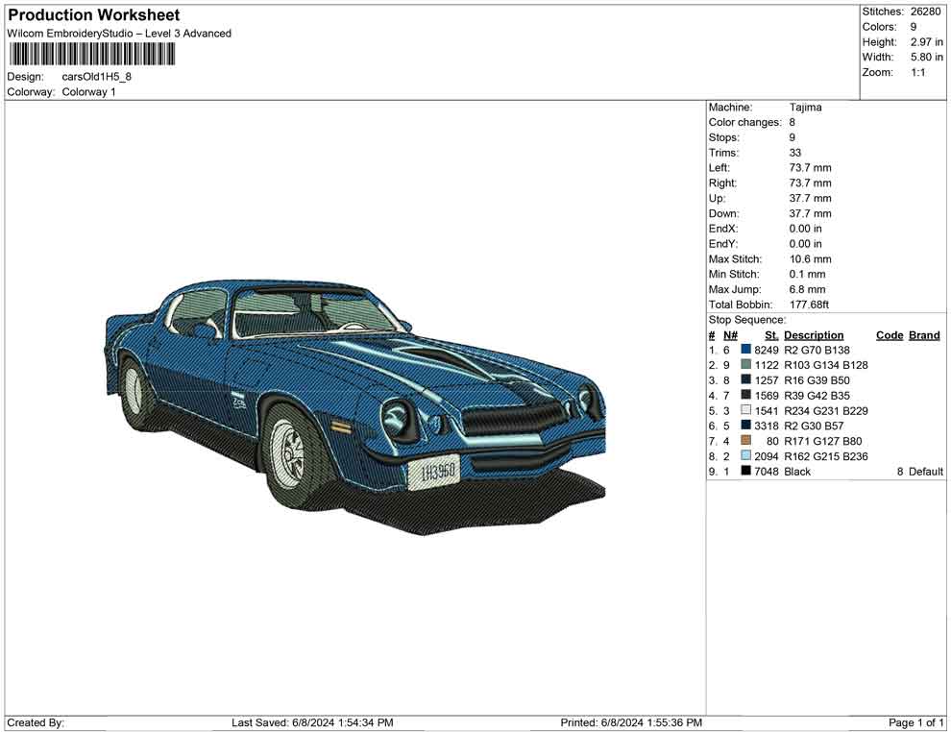Click the 'Stops:' label
This screenshot has height=732, width=951.
(723, 137)
